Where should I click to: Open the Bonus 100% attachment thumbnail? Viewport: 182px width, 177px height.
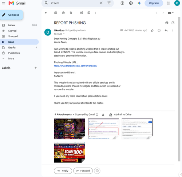point(70,152)
